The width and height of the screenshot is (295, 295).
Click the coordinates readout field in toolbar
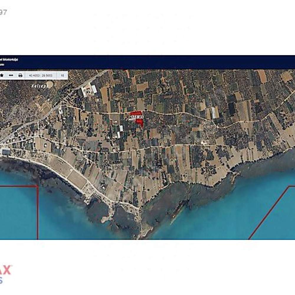point(40,76)
